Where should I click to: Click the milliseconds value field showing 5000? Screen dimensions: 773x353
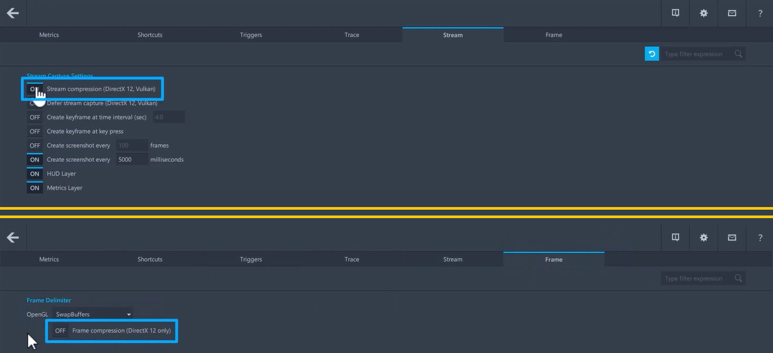tap(131, 159)
